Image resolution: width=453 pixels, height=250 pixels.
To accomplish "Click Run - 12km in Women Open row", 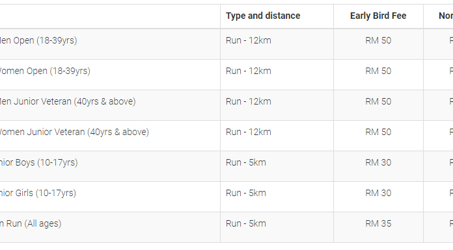I will (x=249, y=71).
